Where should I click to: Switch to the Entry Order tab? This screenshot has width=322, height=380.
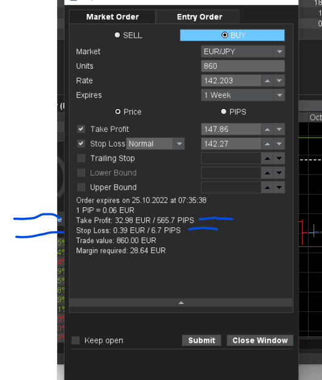(x=198, y=17)
